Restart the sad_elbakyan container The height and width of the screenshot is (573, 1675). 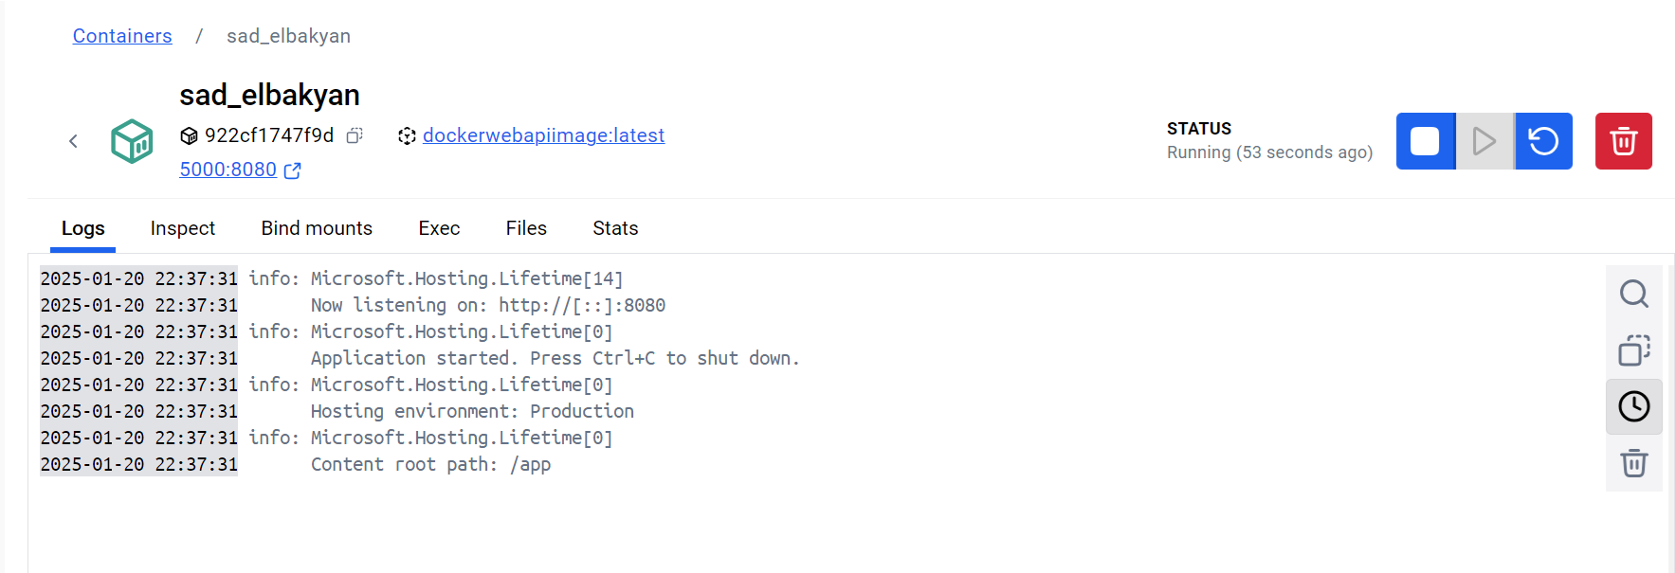coord(1543,141)
